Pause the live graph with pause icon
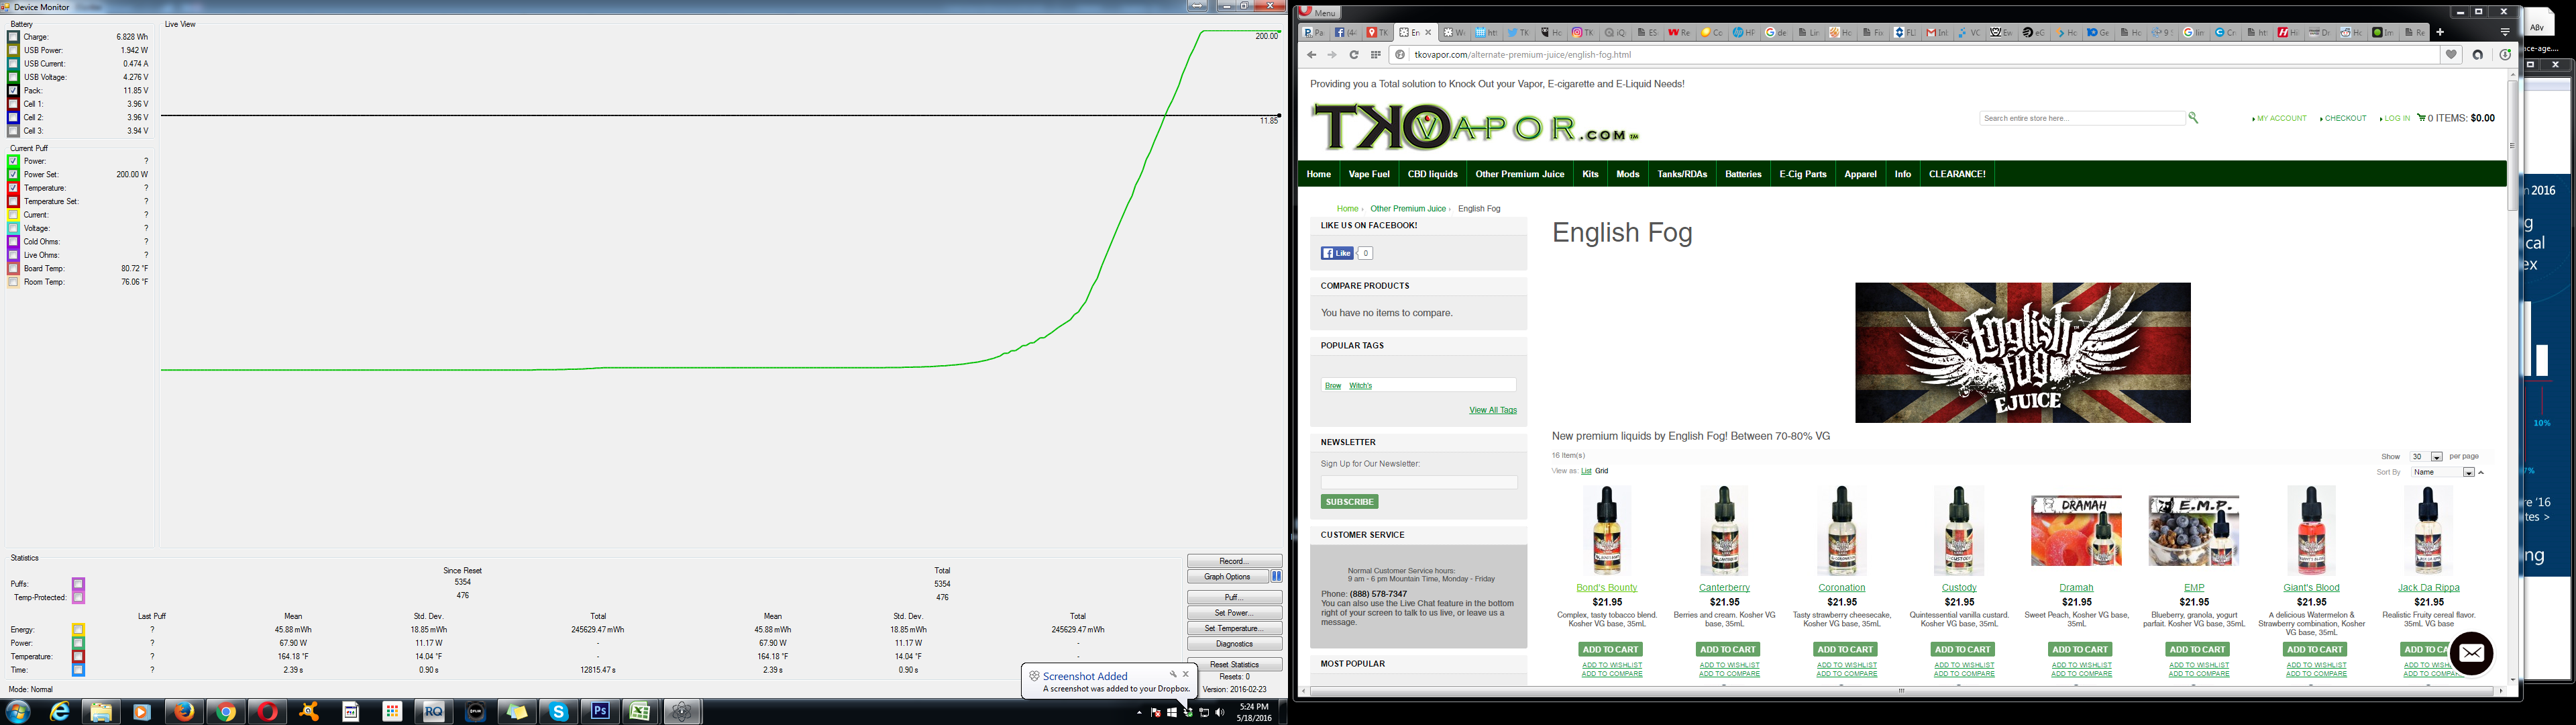The image size is (2576, 725). pos(1276,577)
